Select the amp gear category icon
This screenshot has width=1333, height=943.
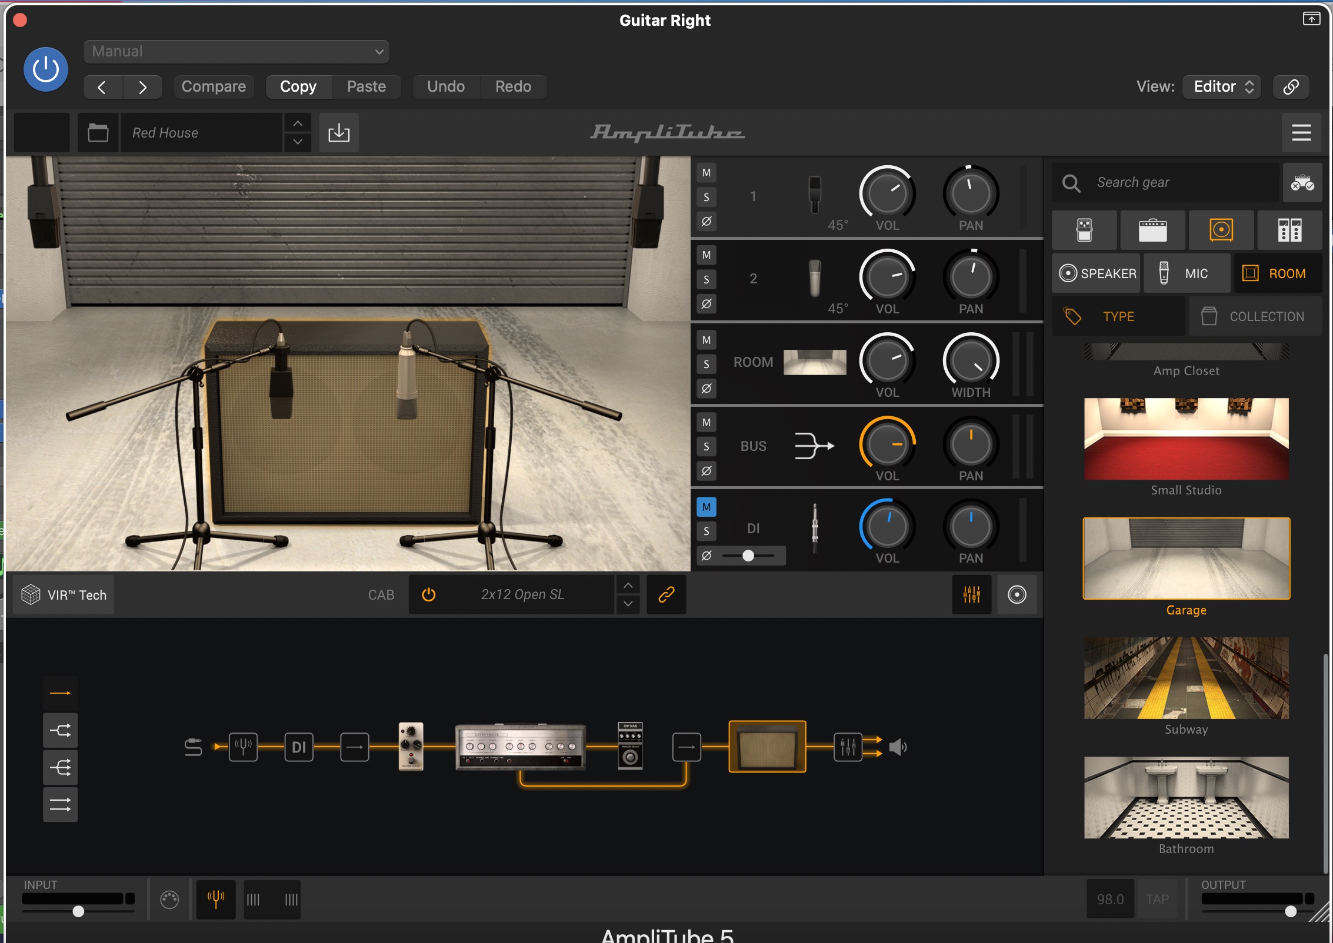pos(1152,230)
